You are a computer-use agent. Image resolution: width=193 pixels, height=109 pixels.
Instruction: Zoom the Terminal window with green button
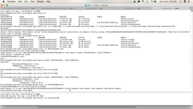coord(7,5)
